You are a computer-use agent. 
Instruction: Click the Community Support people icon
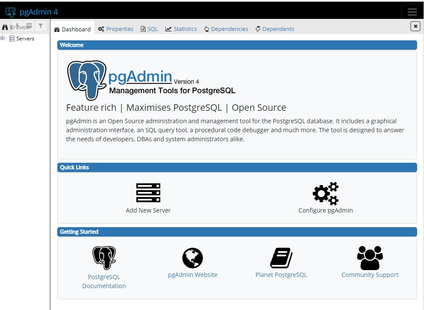click(x=370, y=258)
